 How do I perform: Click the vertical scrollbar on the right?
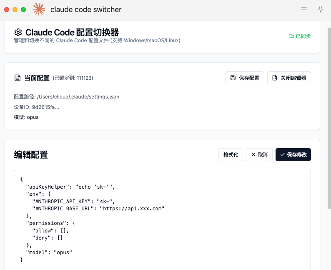coord(329,119)
